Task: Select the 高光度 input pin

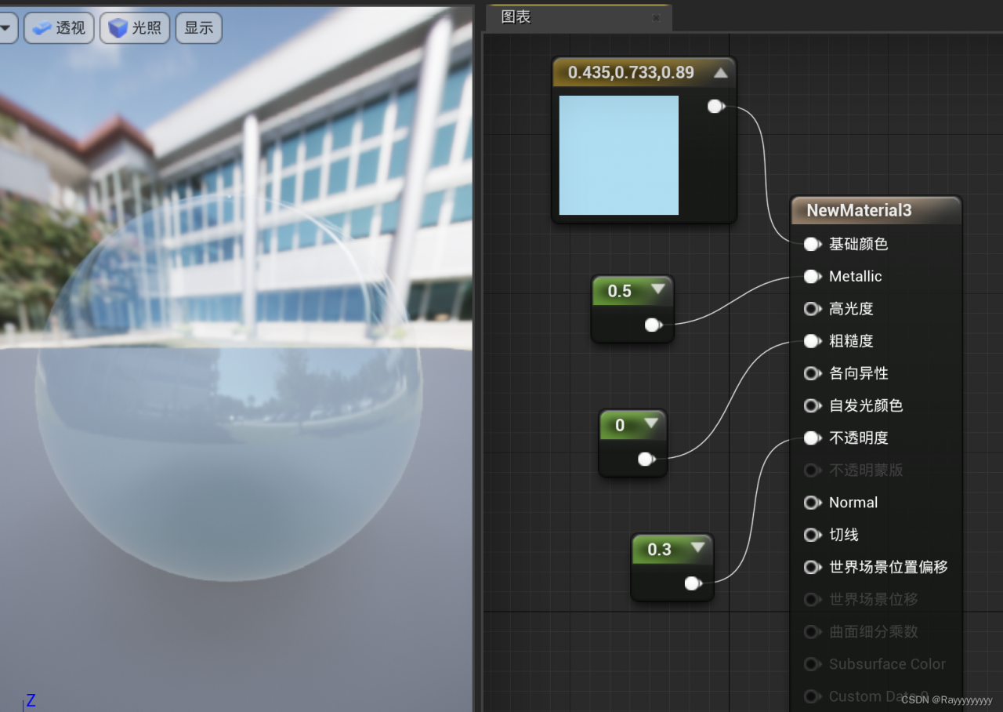Action: click(813, 309)
